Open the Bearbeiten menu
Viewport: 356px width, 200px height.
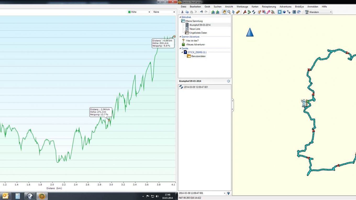195,7
